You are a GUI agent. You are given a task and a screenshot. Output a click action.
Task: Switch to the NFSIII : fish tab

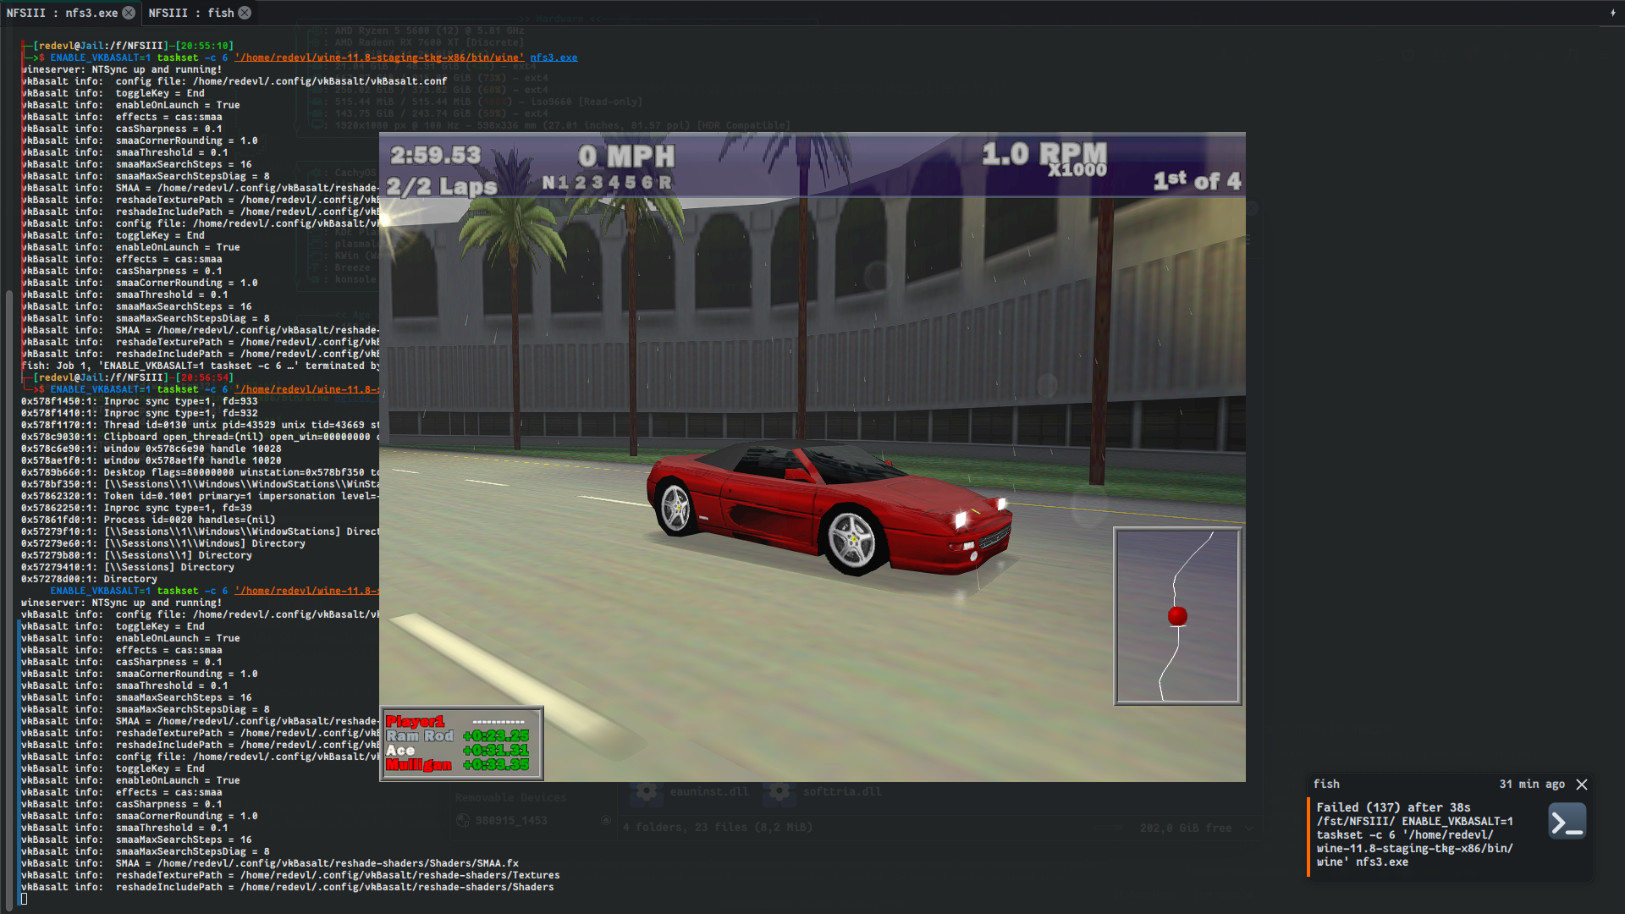pyautogui.click(x=190, y=13)
